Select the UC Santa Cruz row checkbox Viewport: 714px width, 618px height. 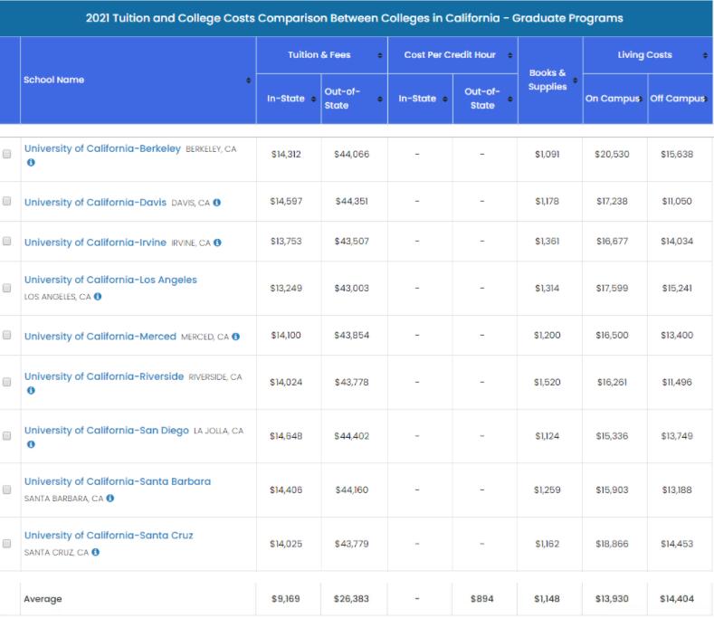tap(7, 544)
